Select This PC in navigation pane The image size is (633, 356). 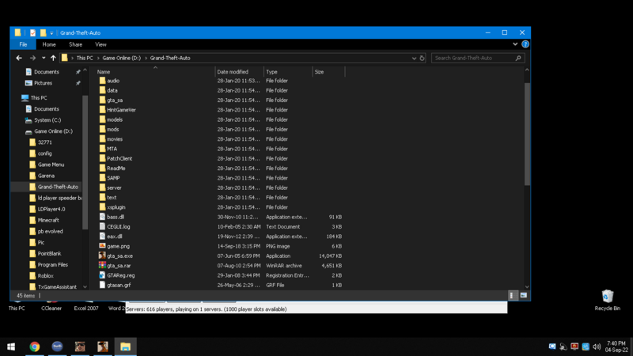(38, 97)
